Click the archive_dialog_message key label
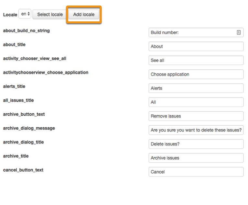 click(x=29, y=128)
